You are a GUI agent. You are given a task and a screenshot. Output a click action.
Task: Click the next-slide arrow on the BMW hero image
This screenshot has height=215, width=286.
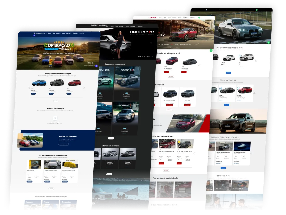[265, 27]
